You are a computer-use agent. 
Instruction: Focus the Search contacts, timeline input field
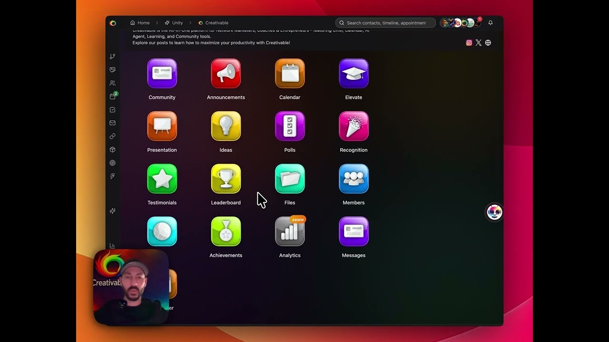coord(385,23)
